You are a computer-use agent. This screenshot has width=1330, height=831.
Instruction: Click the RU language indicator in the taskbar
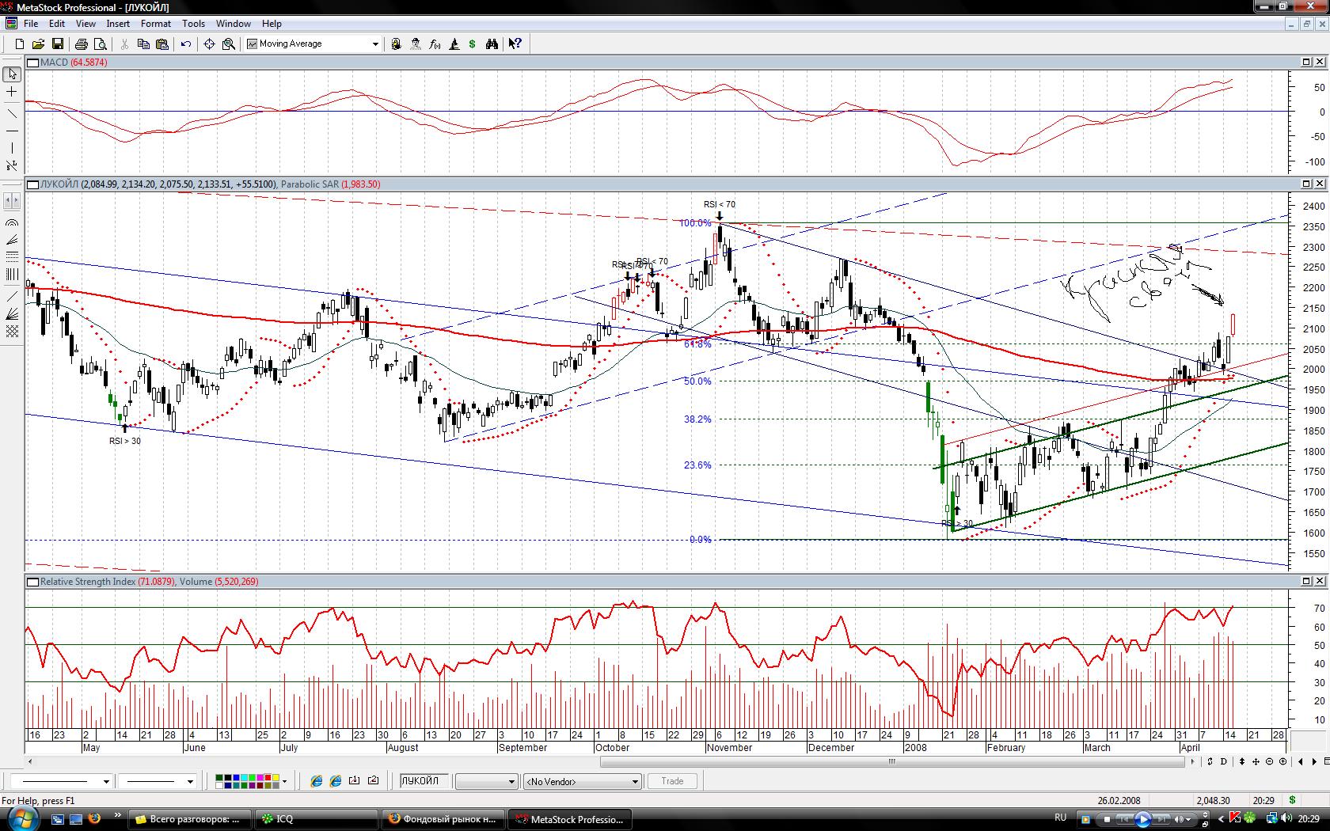[x=1060, y=818]
